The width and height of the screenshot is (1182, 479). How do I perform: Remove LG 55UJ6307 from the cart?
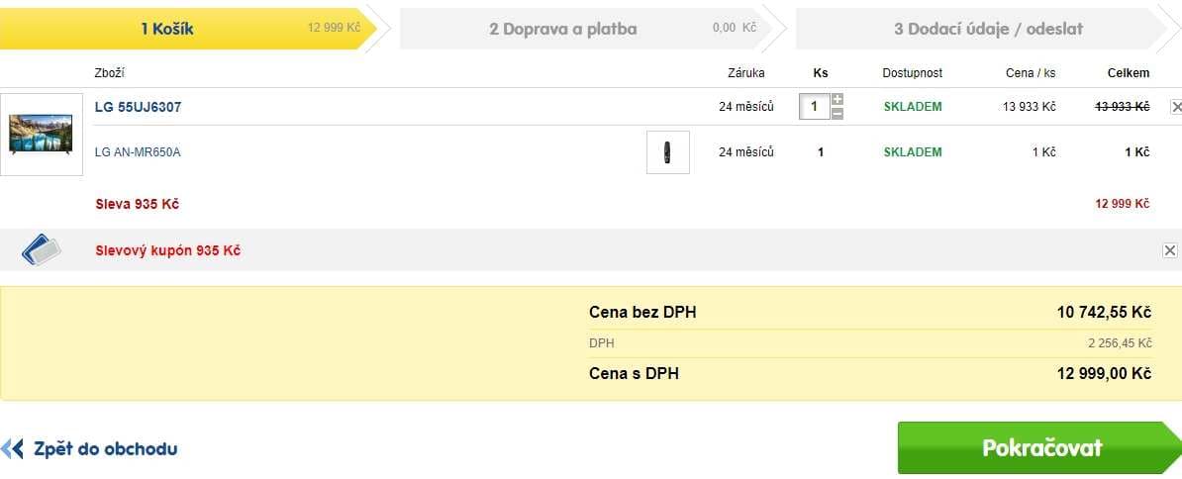(x=1176, y=107)
